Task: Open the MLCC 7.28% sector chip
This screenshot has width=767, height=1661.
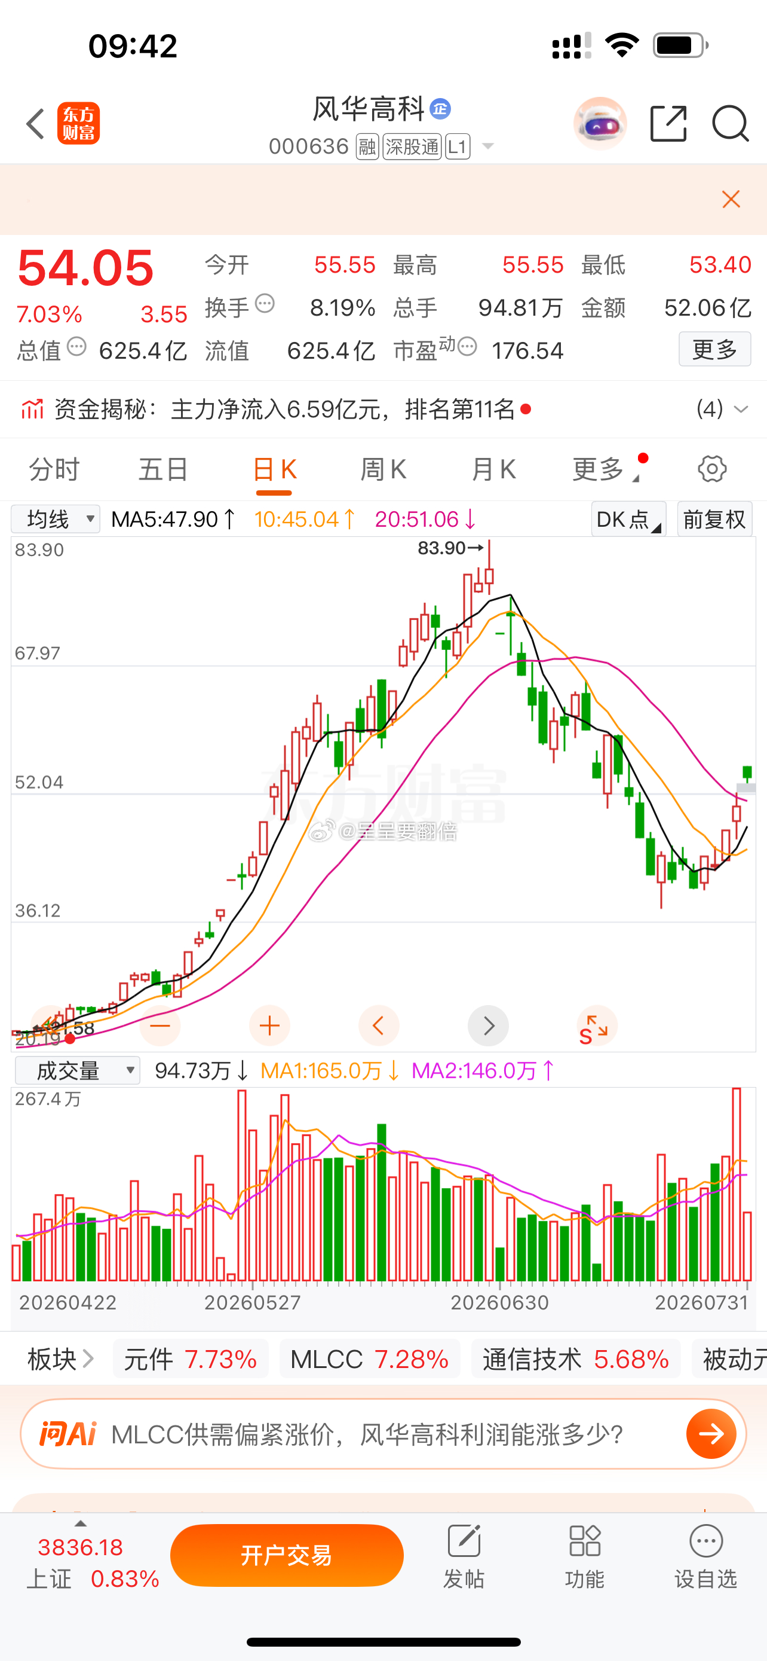Action: coord(370,1359)
